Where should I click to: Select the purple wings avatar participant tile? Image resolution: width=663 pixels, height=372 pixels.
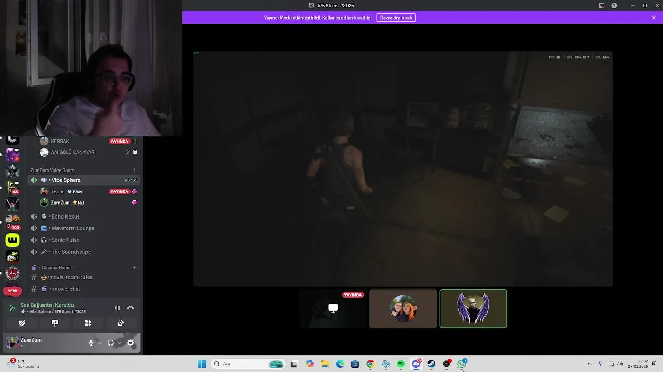point(473,308)
